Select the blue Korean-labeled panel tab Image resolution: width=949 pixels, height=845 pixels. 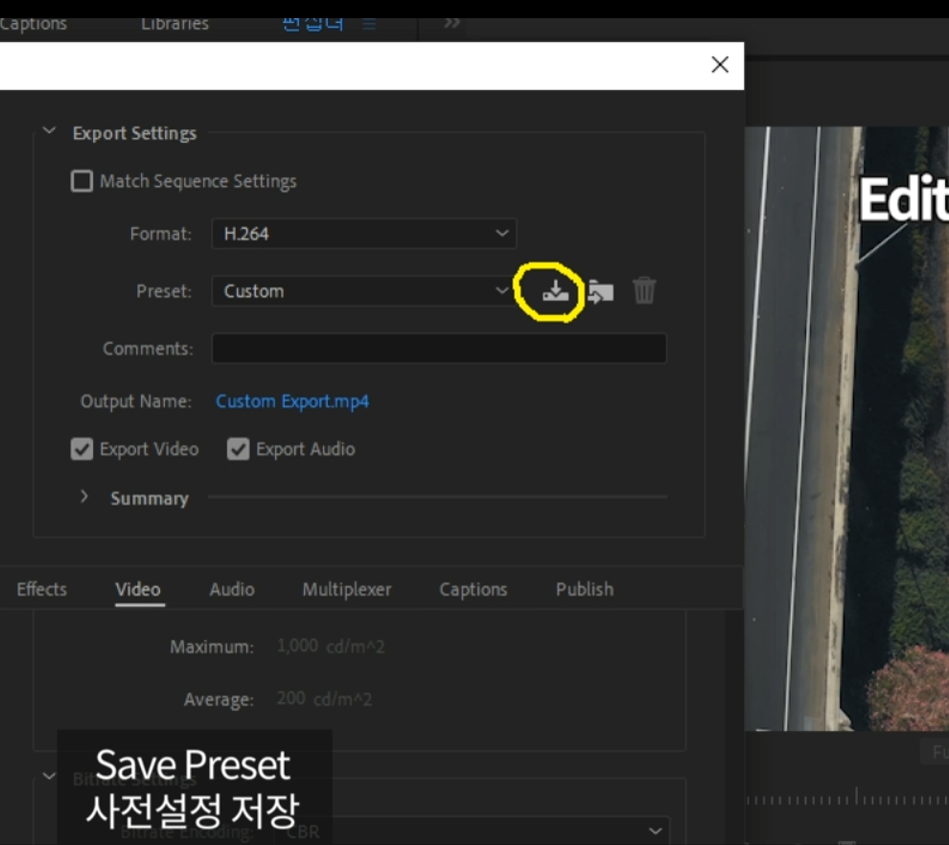tap(312, 24)
